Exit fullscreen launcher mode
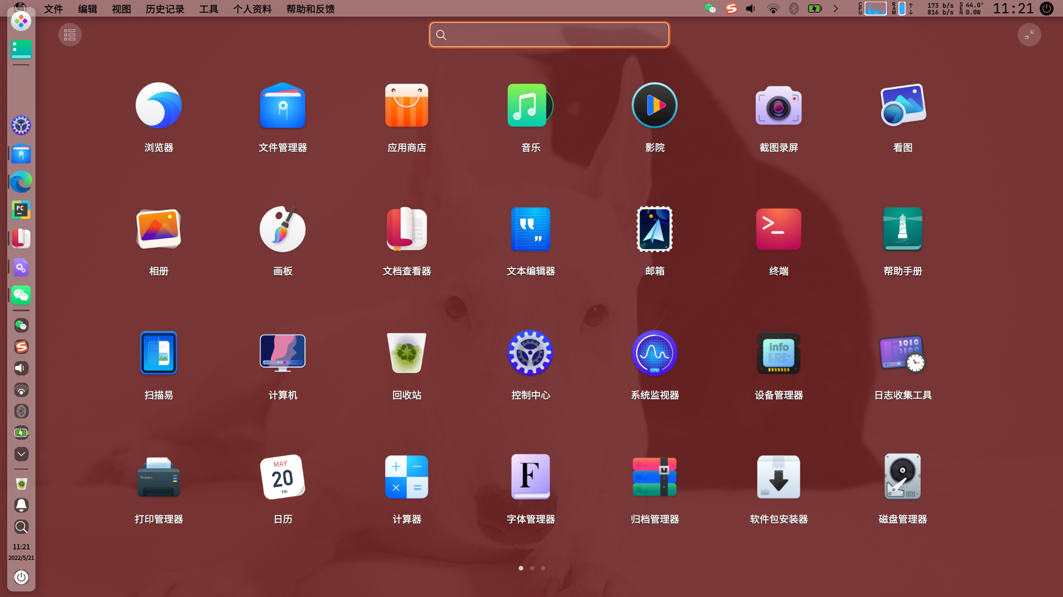The image size is (1063, 597). coord(1029,35)
